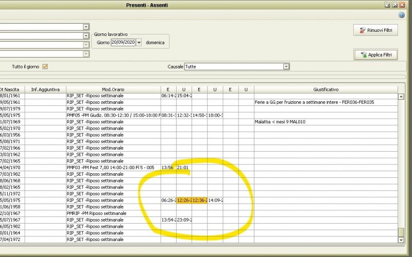This screenshot has width=412, height=257.
Task: Open the Giorno date picker arrow
Action: click(x=139, y=42)
